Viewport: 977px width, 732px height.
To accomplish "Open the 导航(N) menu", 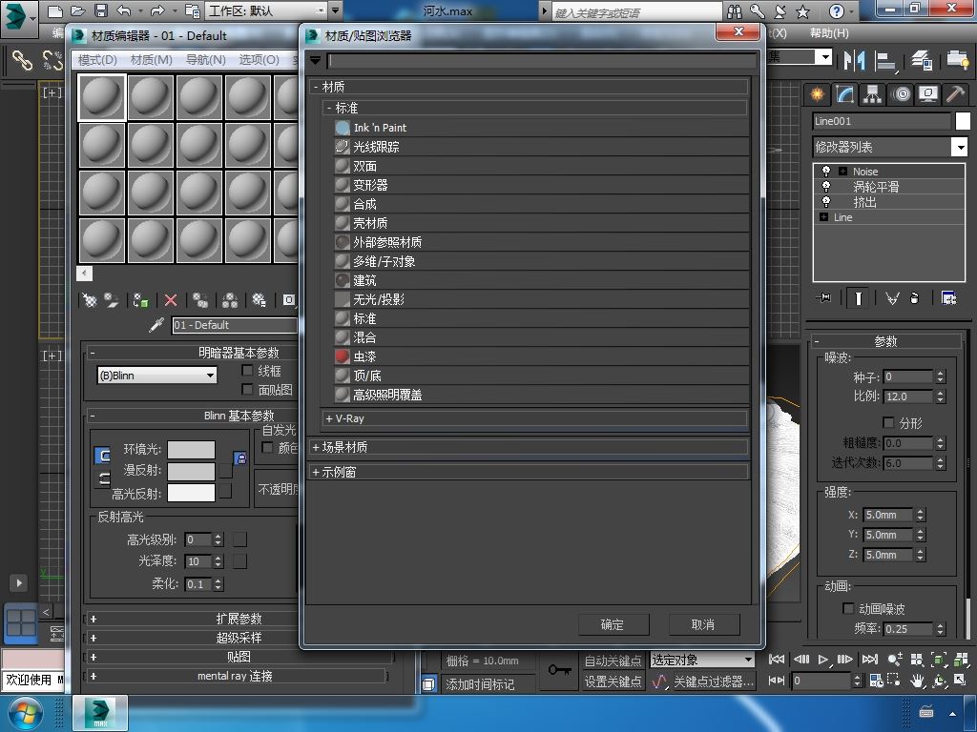I will click(206, 60).
